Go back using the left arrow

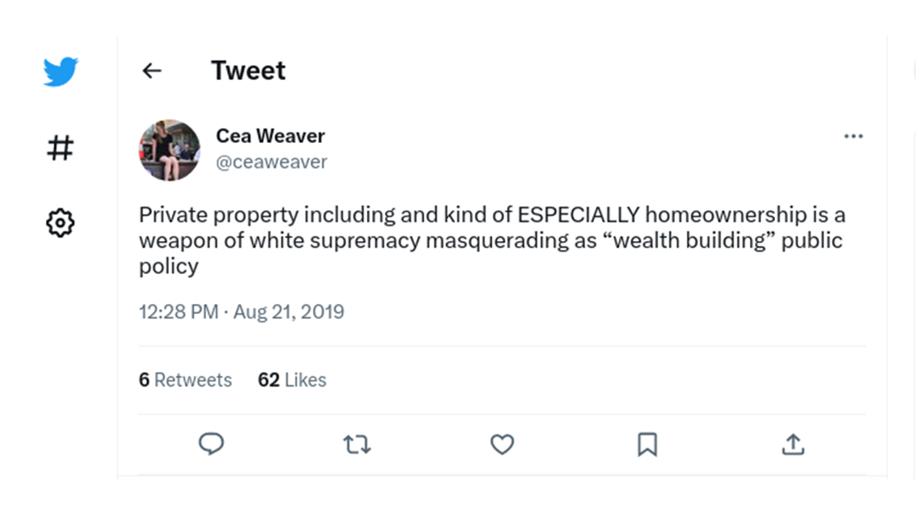click(152, 71)
